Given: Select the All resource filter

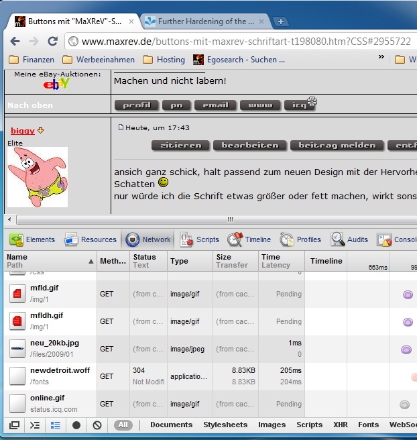Looking at the screenshot, I should pos(123,425).
